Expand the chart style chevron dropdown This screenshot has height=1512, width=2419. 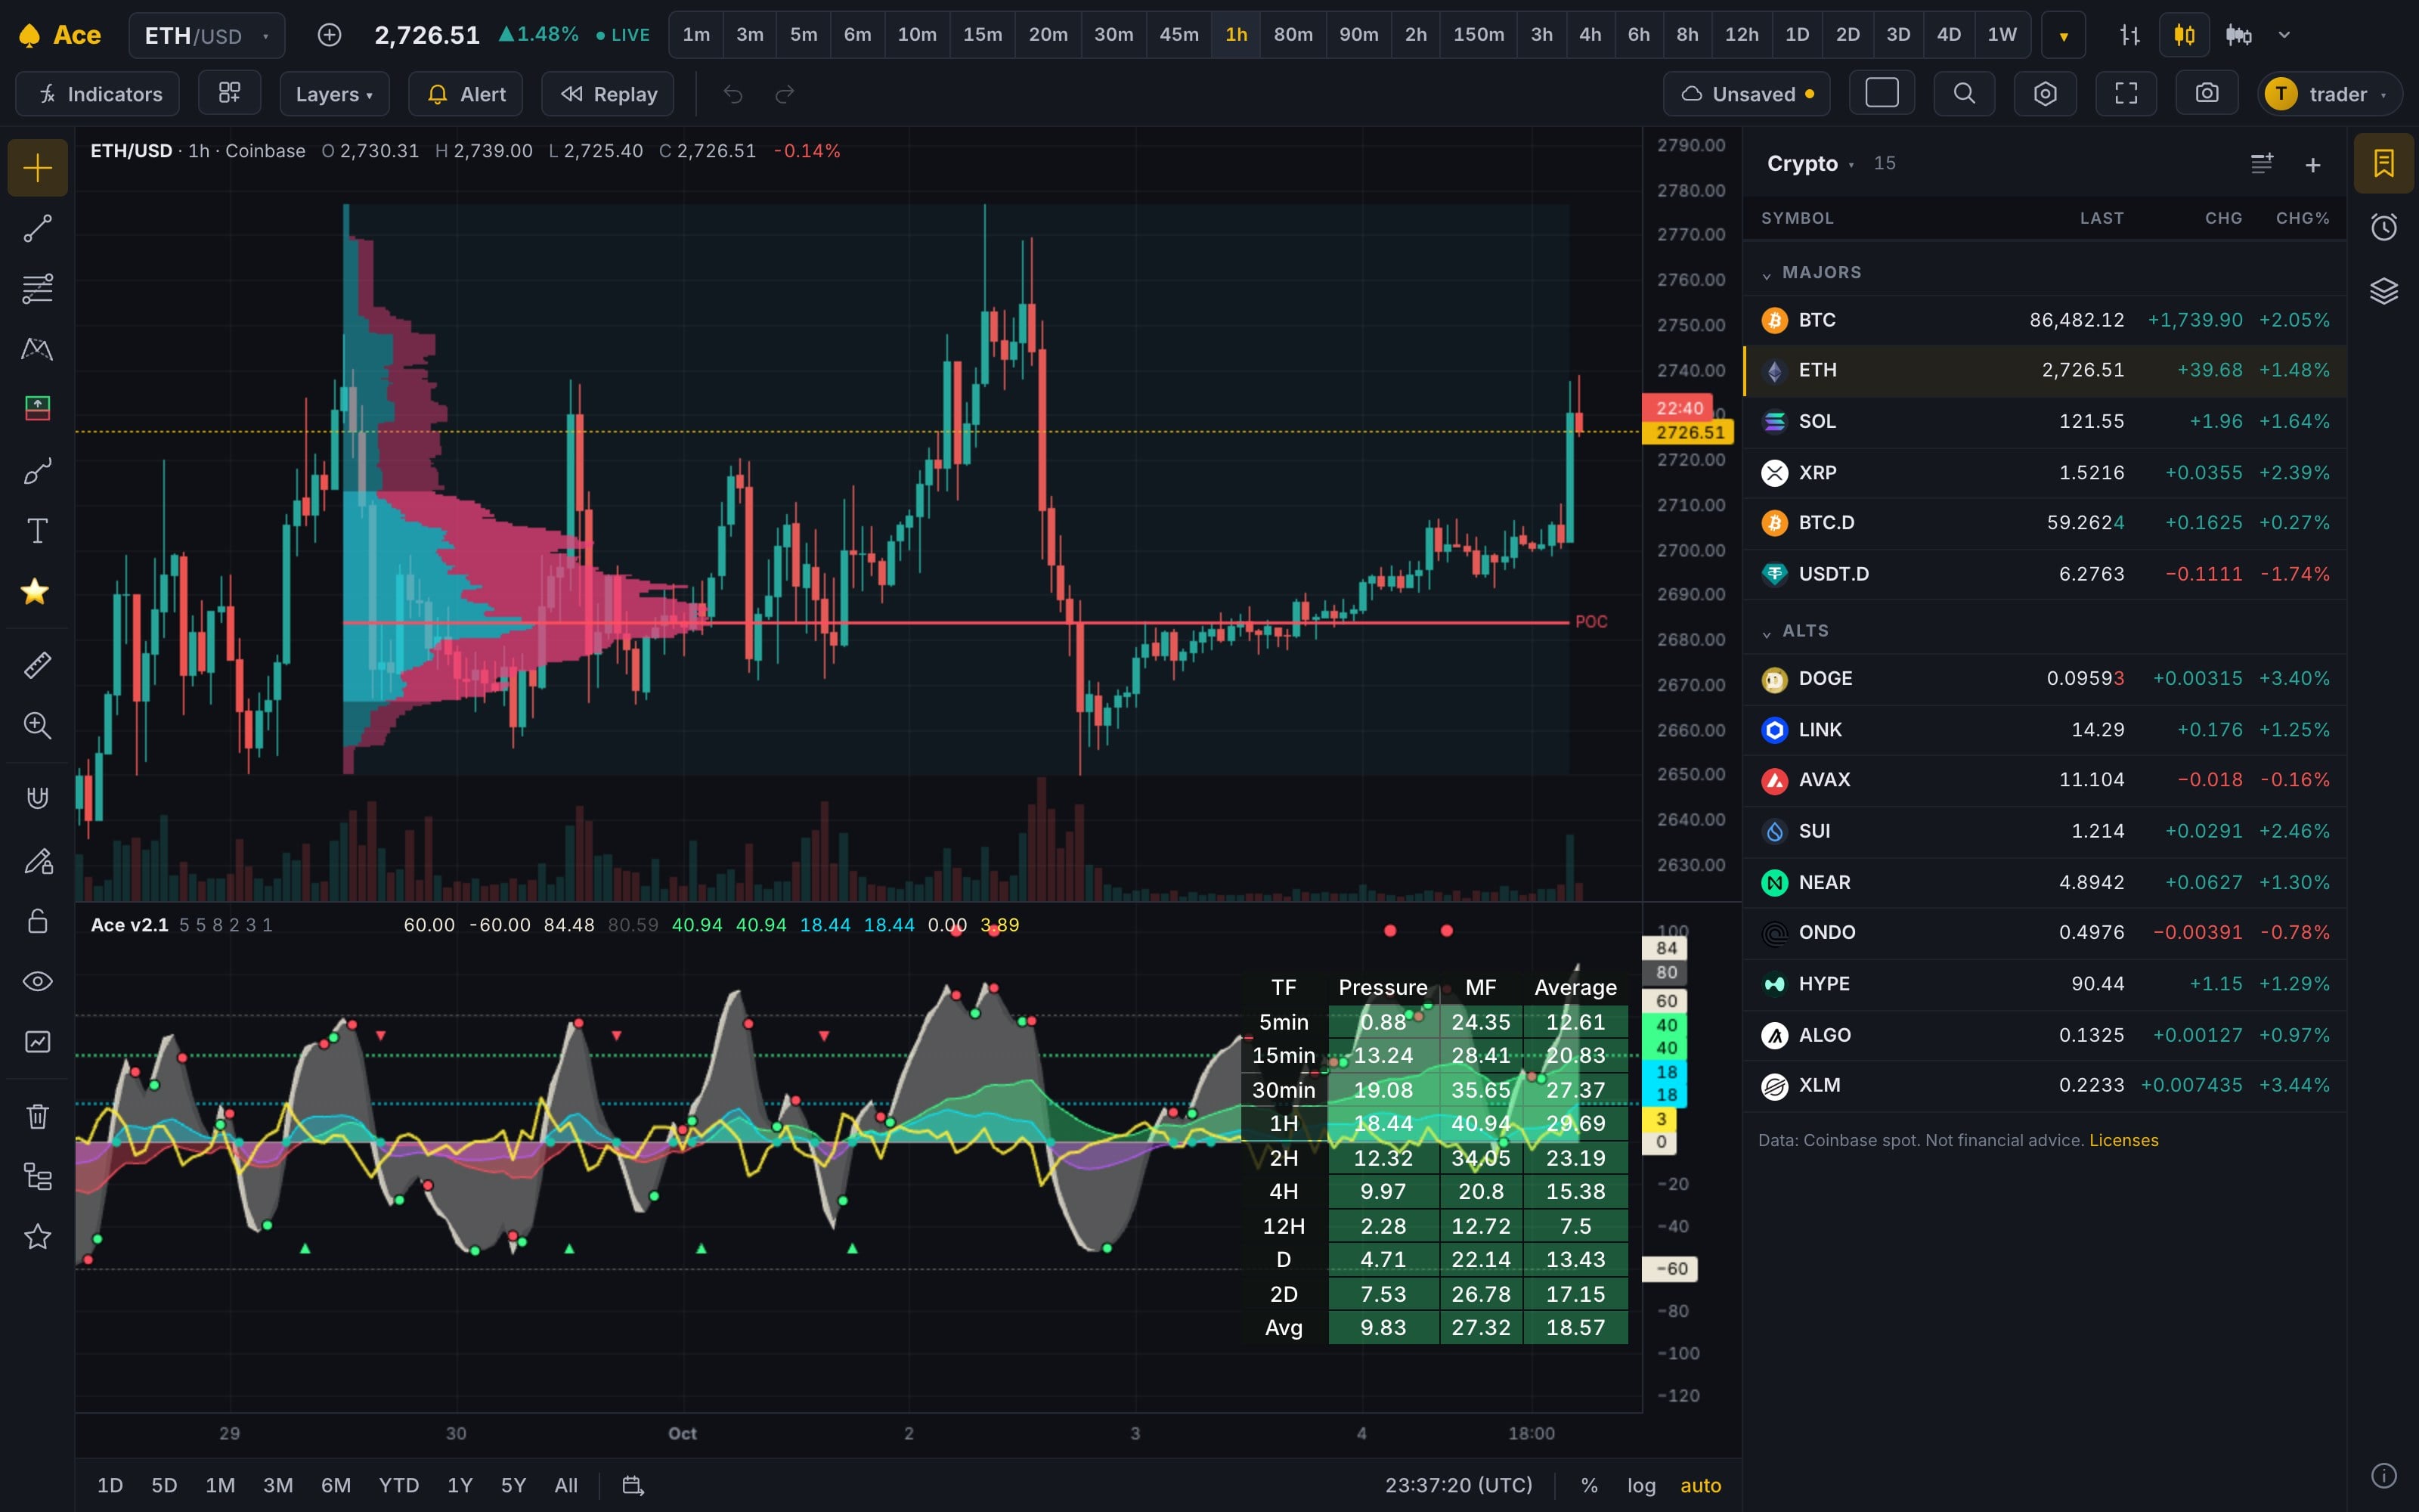coord(2283,35)
